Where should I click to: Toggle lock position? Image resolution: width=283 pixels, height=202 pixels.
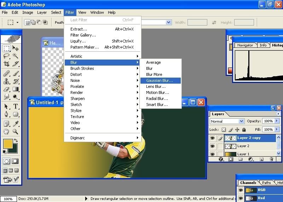(237, 129)
